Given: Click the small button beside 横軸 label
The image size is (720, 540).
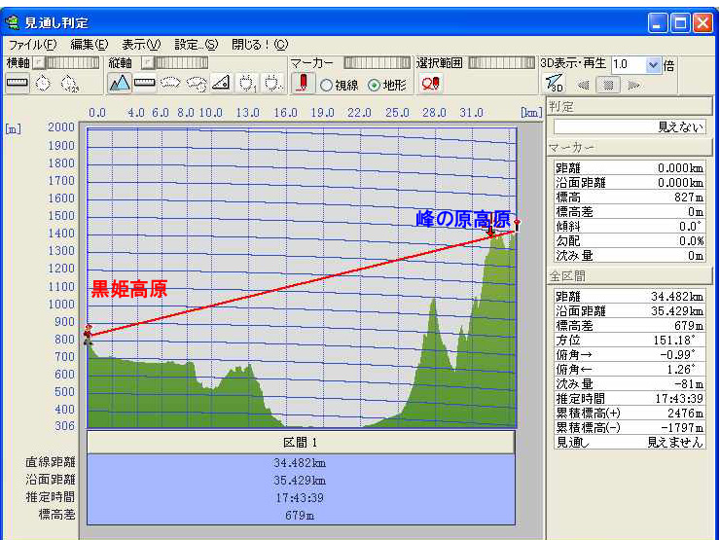Looking at the screenshot, I should [x=41, y=62].
